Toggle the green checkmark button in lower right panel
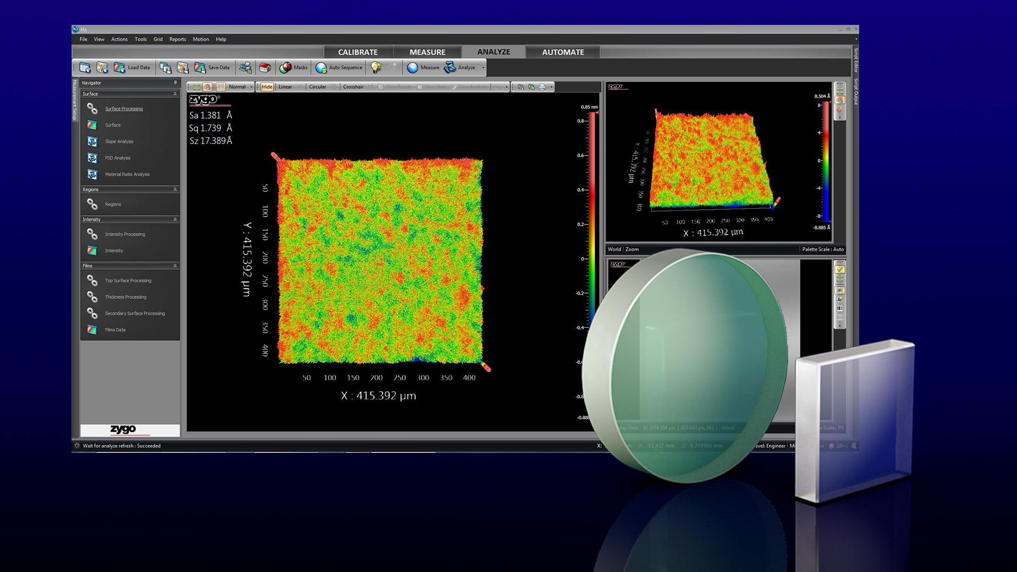 840,270
